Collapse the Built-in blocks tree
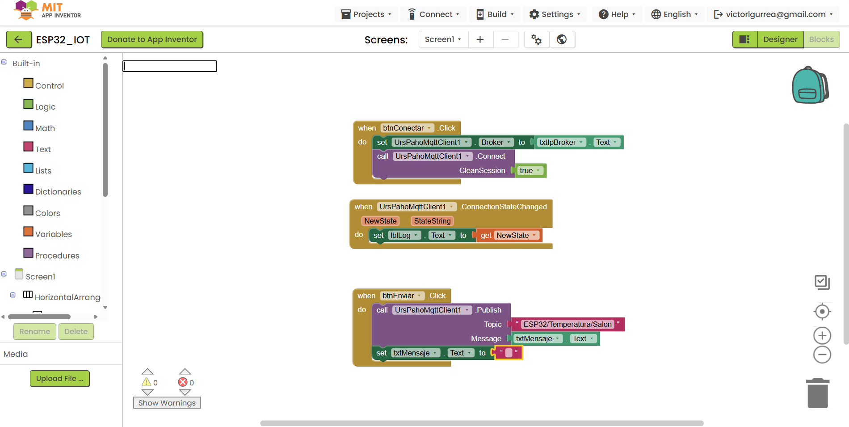Viewport: 849px width, 427px height. click(x=4, y=63)
